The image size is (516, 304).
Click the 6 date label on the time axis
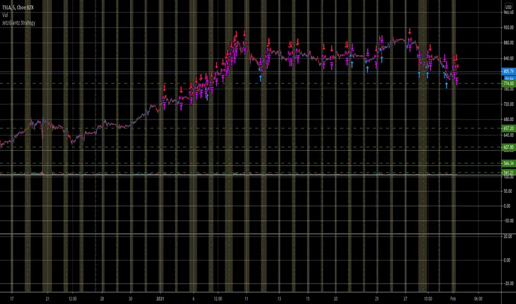coord(194,298)
